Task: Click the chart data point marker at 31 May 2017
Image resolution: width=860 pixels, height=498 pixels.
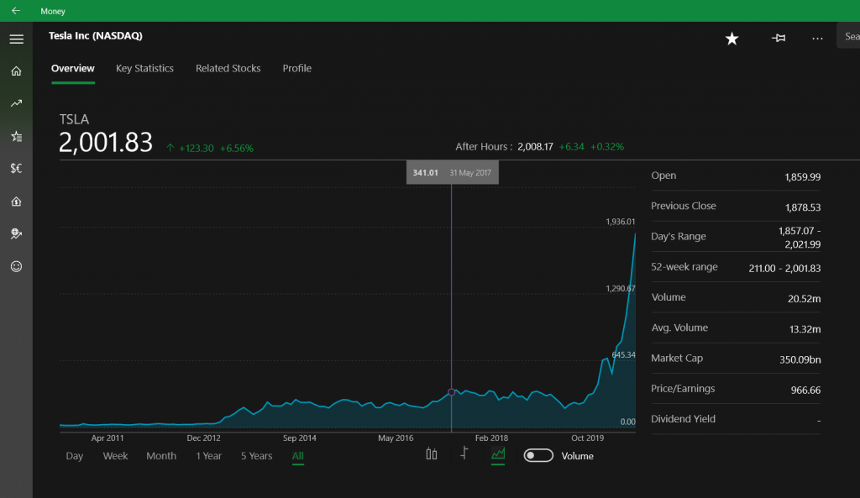Action: pos(451,392)
